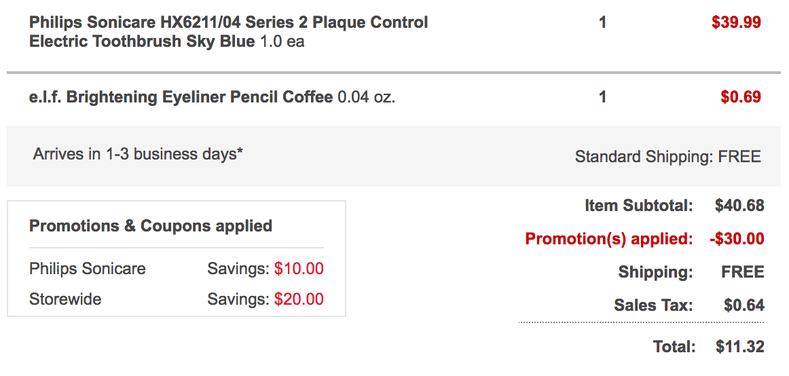Click the FREE value beside Shipping
789x376 pixels.
coord(742,273)
